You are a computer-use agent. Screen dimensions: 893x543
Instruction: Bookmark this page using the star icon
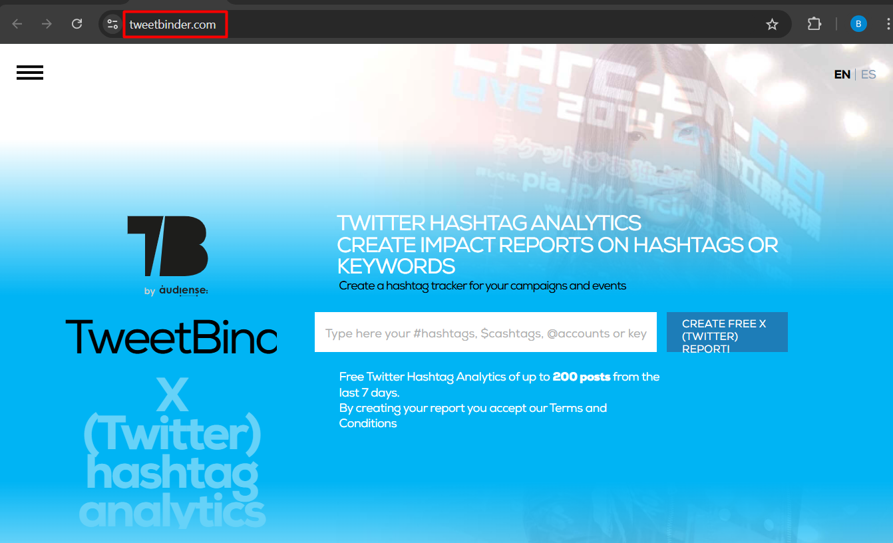[772, 23]
